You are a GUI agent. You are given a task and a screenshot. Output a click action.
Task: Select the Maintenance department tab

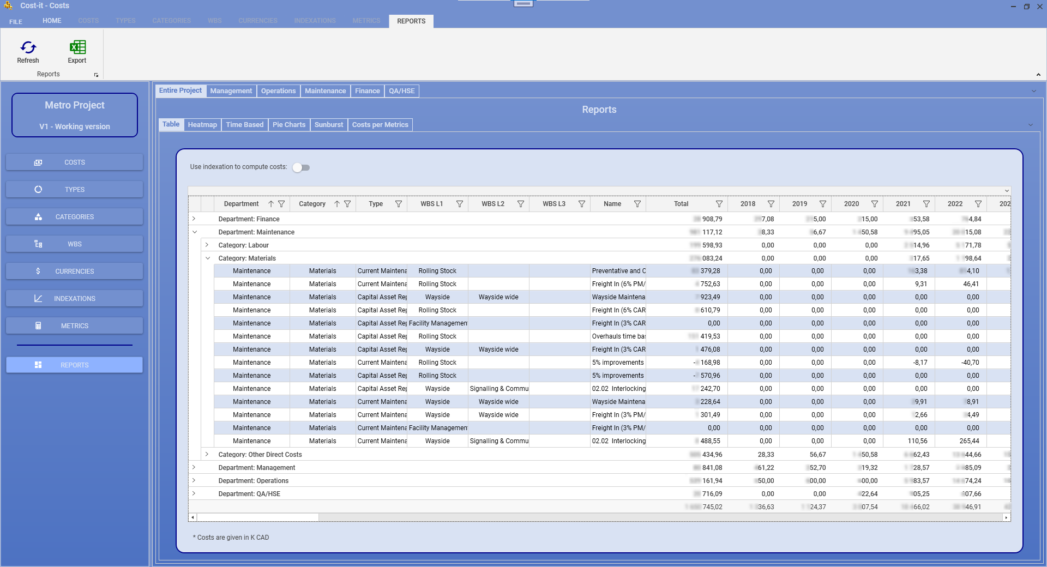326,91
